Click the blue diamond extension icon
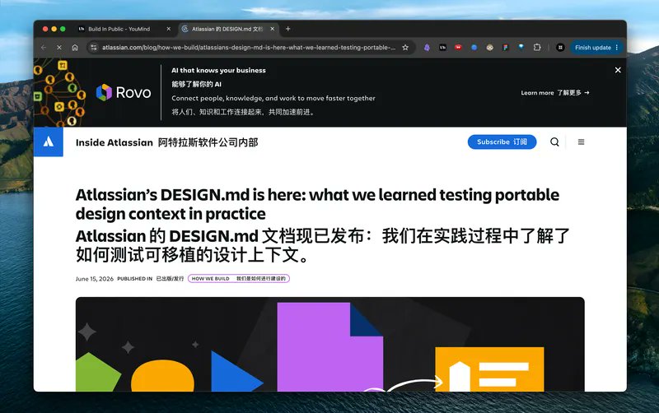The image size is (659, 413). (521, 47)
